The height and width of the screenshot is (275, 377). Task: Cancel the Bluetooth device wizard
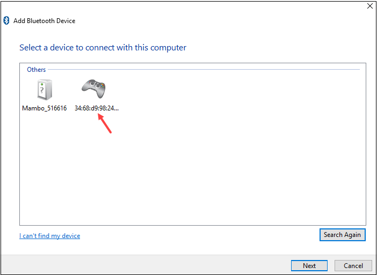(x=353, y=265)
